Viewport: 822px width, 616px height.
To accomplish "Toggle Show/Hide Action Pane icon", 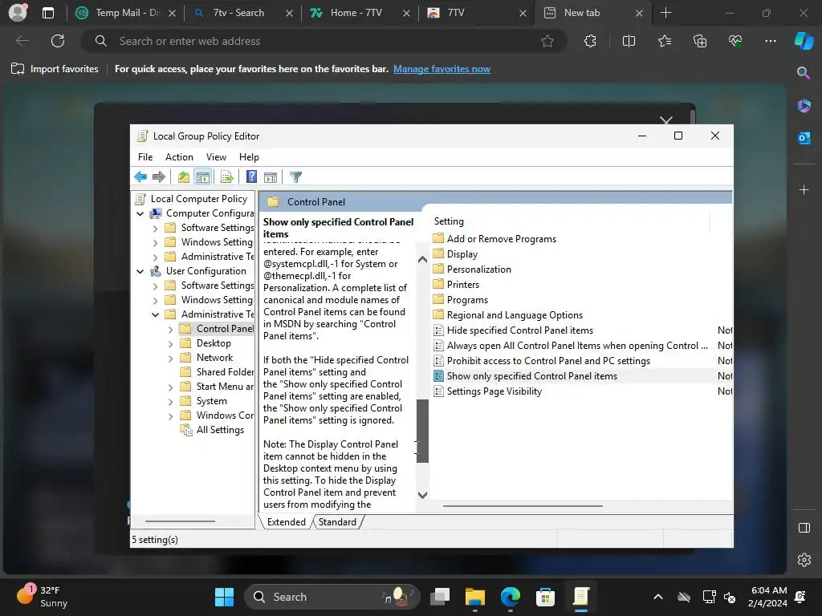I will pos(271,177).
